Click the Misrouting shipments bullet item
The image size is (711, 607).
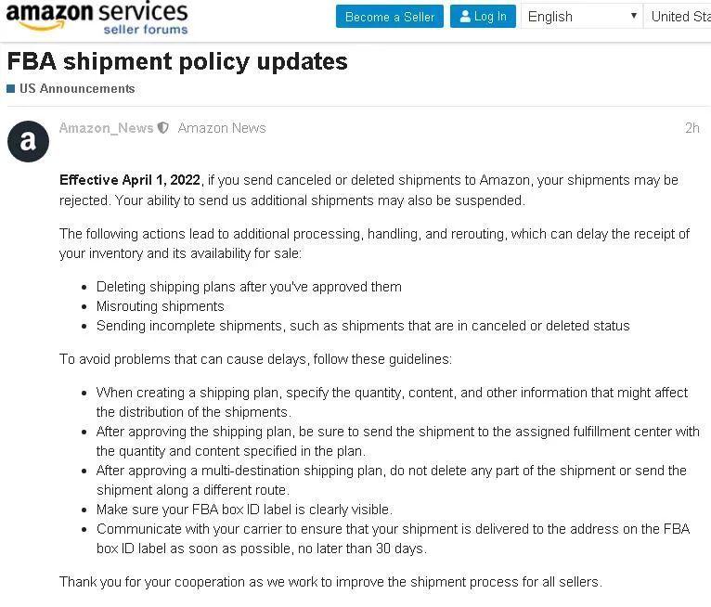tap(161, 306)
